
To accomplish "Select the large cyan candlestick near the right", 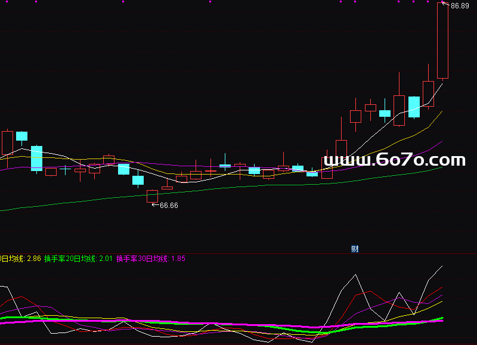I will tap(414, 107).
